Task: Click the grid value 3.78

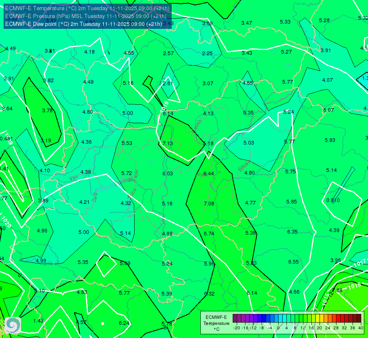Action: [47, 110]
